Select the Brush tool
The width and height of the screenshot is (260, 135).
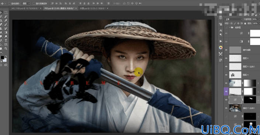point(6,25)
